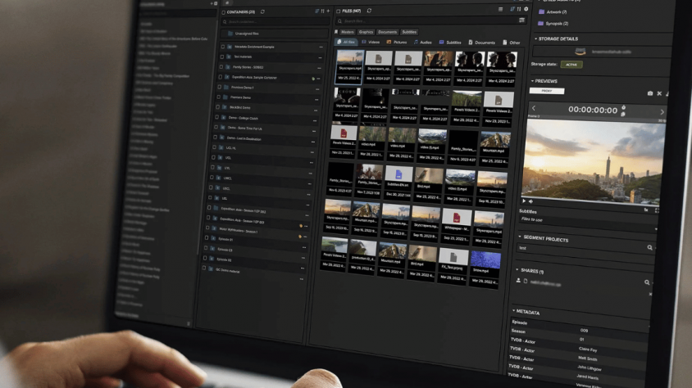Switch to the All files tab
The width and height of the screenshot is (692, 388).
coord(346,42)
